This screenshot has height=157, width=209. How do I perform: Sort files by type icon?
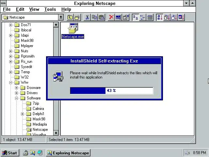[x=167, y=17]
